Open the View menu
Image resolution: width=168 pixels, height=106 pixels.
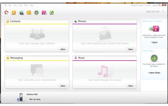[15, 5]
